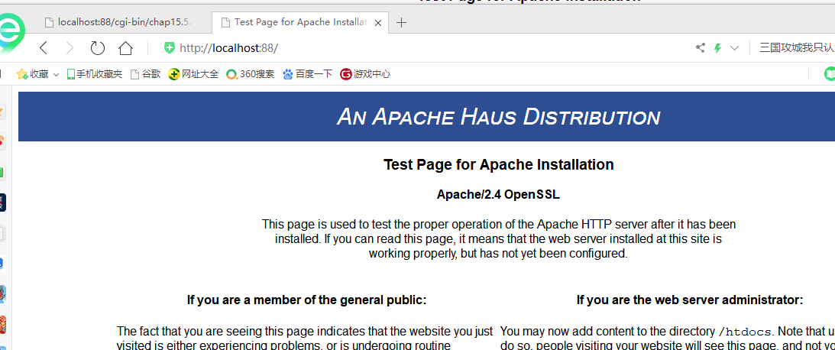Click the member of the general public heading

pyautogui.click(x=307, y=300)
